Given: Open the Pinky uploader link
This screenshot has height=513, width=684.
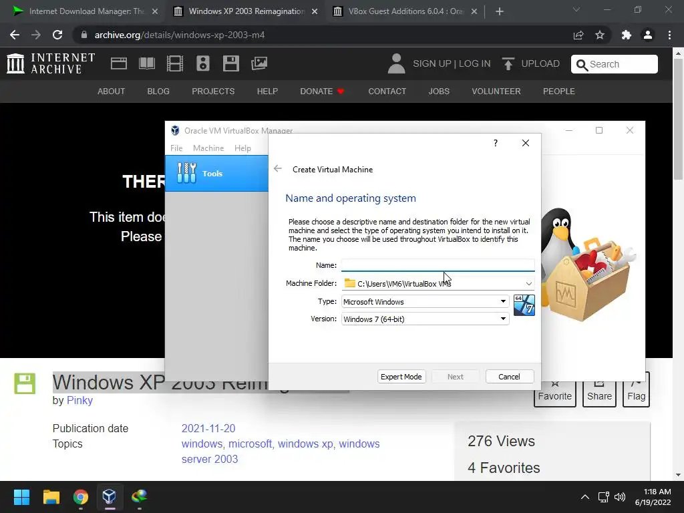Looking at the screenshot, I should point(79,401).
